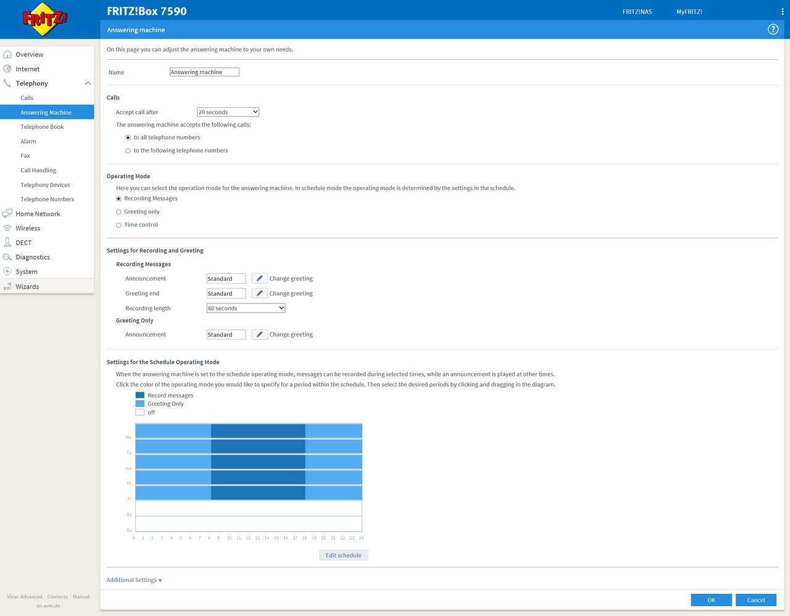790x616 pixels.
Task: Click pencil icon for Greeting Only Announcement
Action: coord(259,335)
